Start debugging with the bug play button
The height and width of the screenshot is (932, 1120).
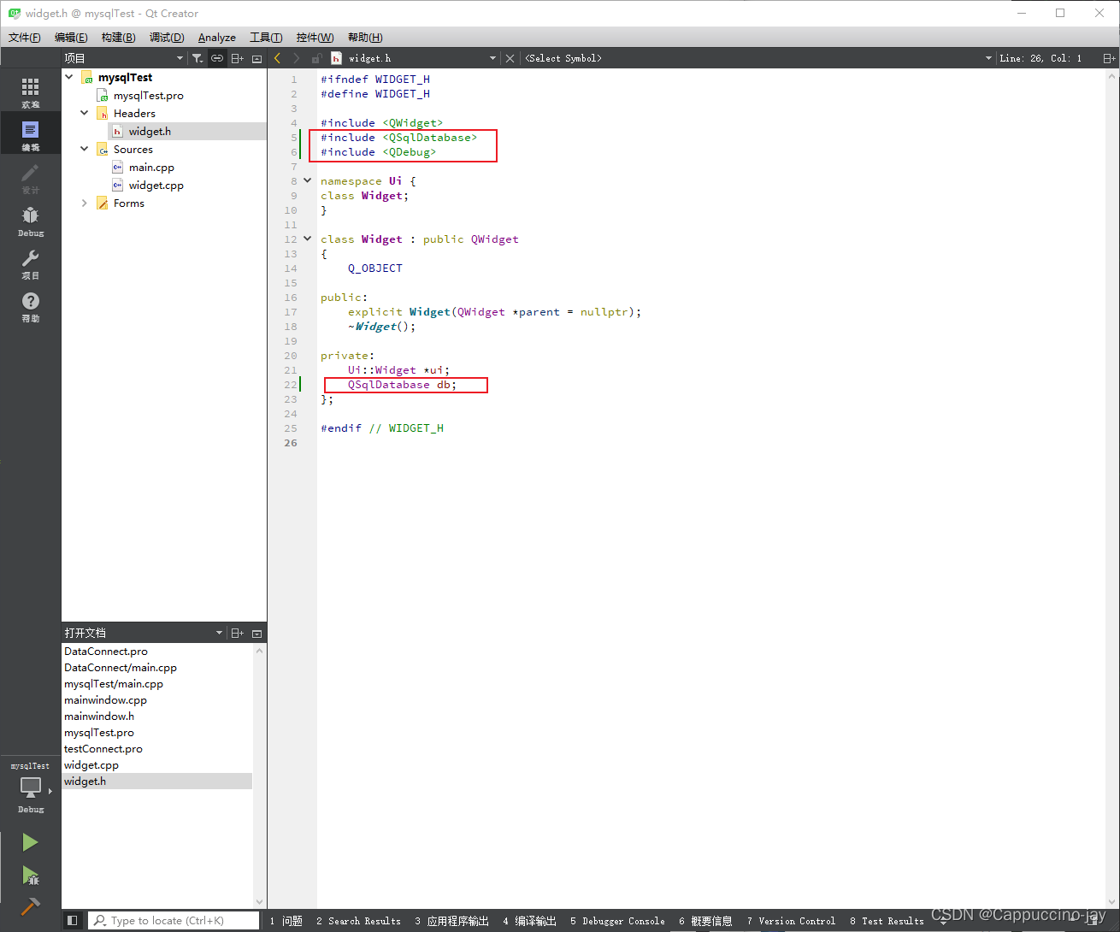pos(30,875)
